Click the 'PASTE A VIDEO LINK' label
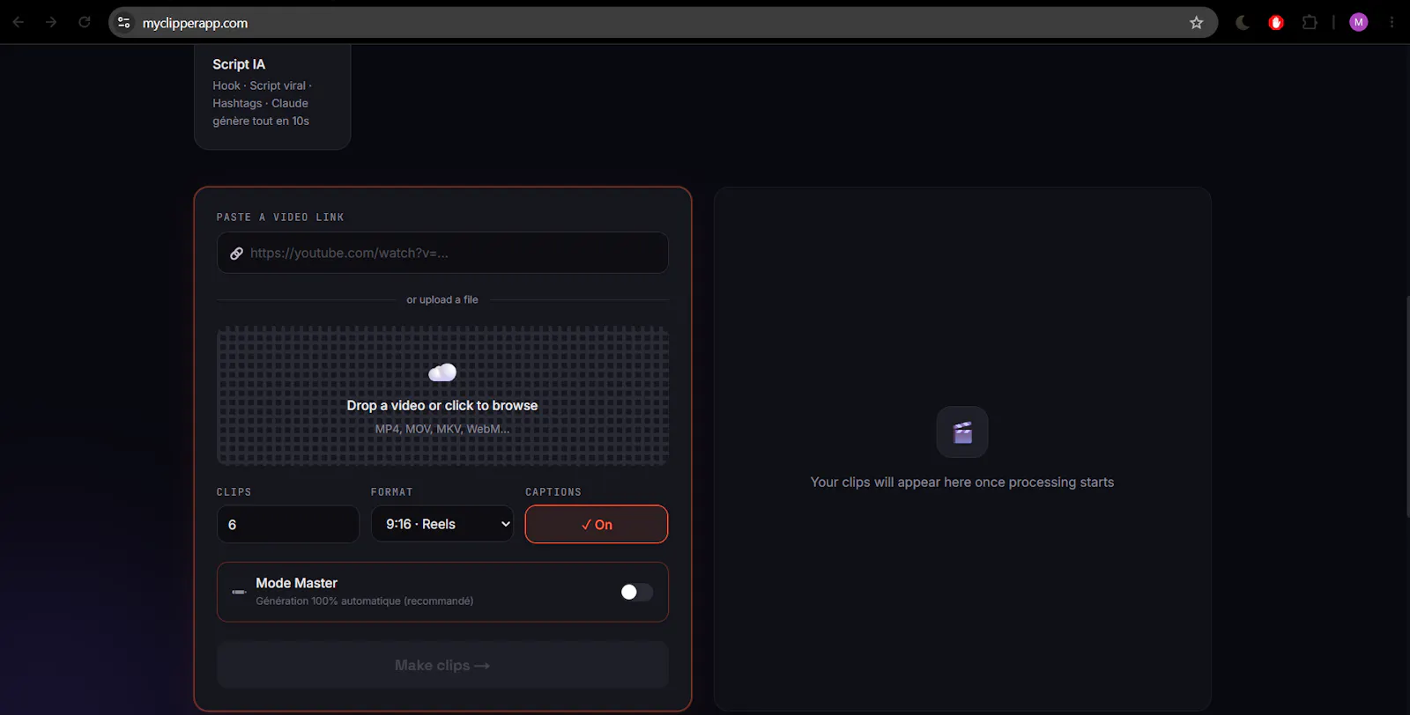Viewport: 1410px width, 715px height. (280, 217)
